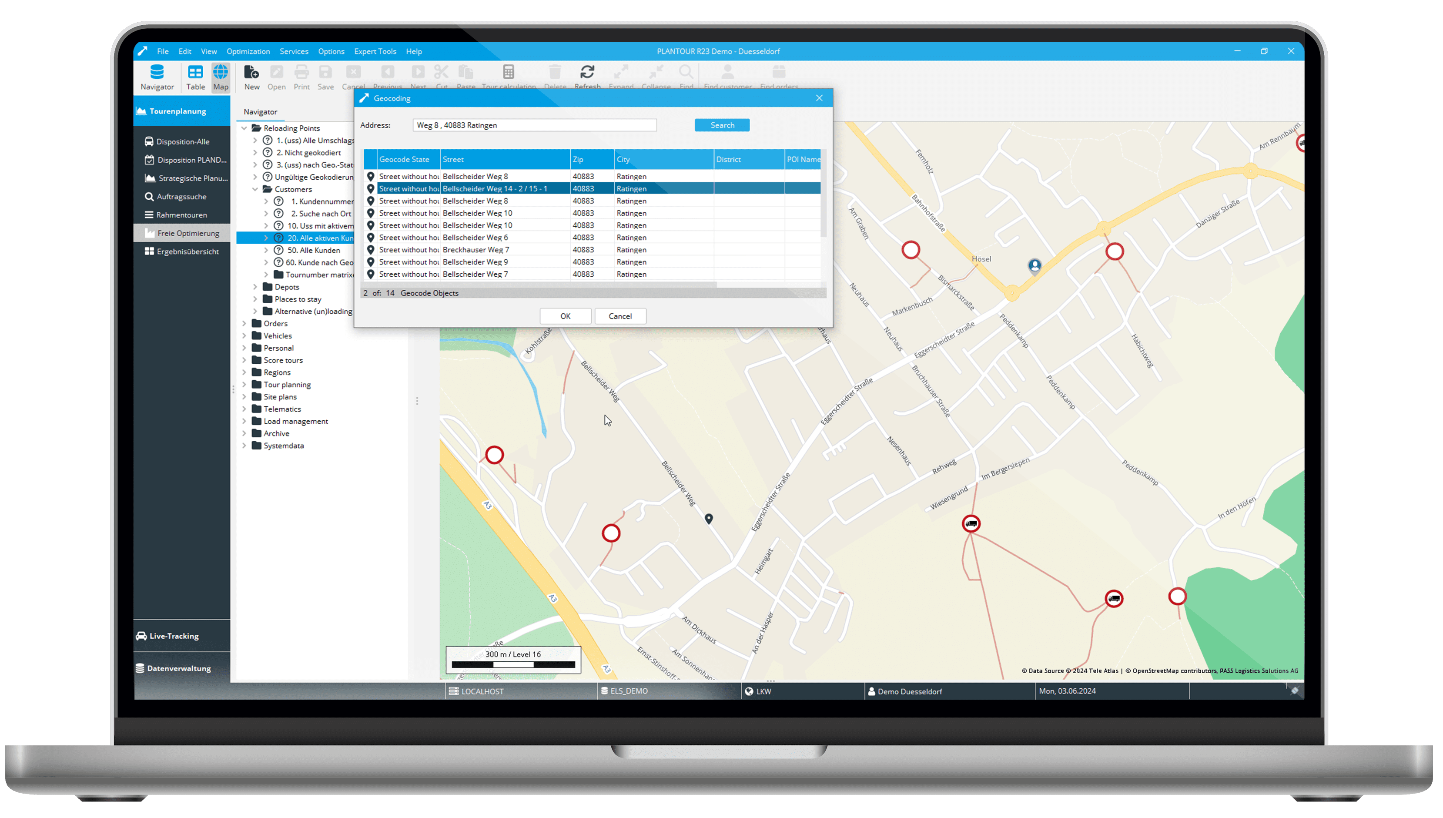This screenshot has width=1443, height=818.
Task: Open the Optimization menu
Action: click(x=248, y=51)
